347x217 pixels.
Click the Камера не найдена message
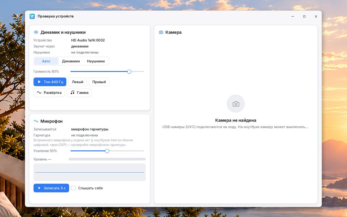pos(236,121)
